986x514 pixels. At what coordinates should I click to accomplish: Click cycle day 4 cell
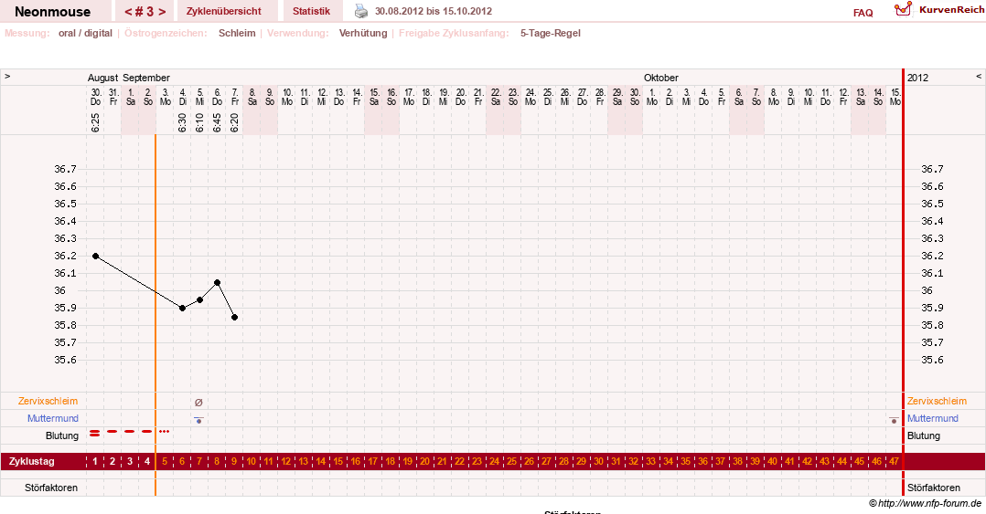click(x=147, y=461)
